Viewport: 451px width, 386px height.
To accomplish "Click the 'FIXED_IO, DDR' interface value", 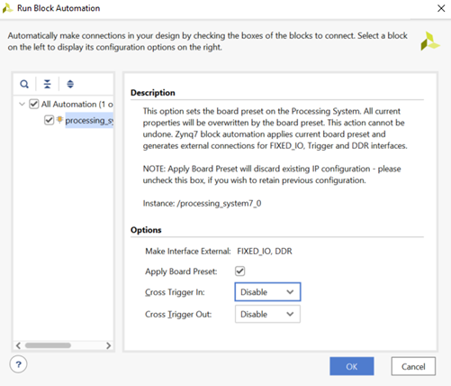I will click(x=265, y=251).
